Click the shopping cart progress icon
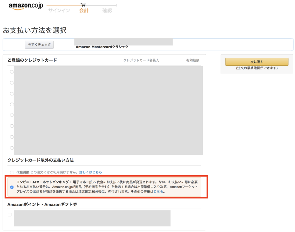The image size is (295, 232). pos(83,5)
